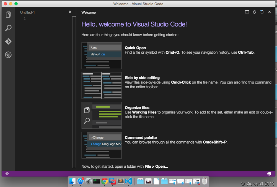Click the Untitled-1 editor vertical scrollbar
Viewport: 277px width, 187px height.
pyautogui.click(x=74, y=91)
